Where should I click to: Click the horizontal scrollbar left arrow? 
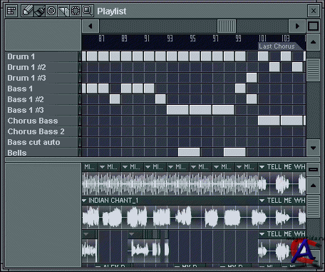91,26
